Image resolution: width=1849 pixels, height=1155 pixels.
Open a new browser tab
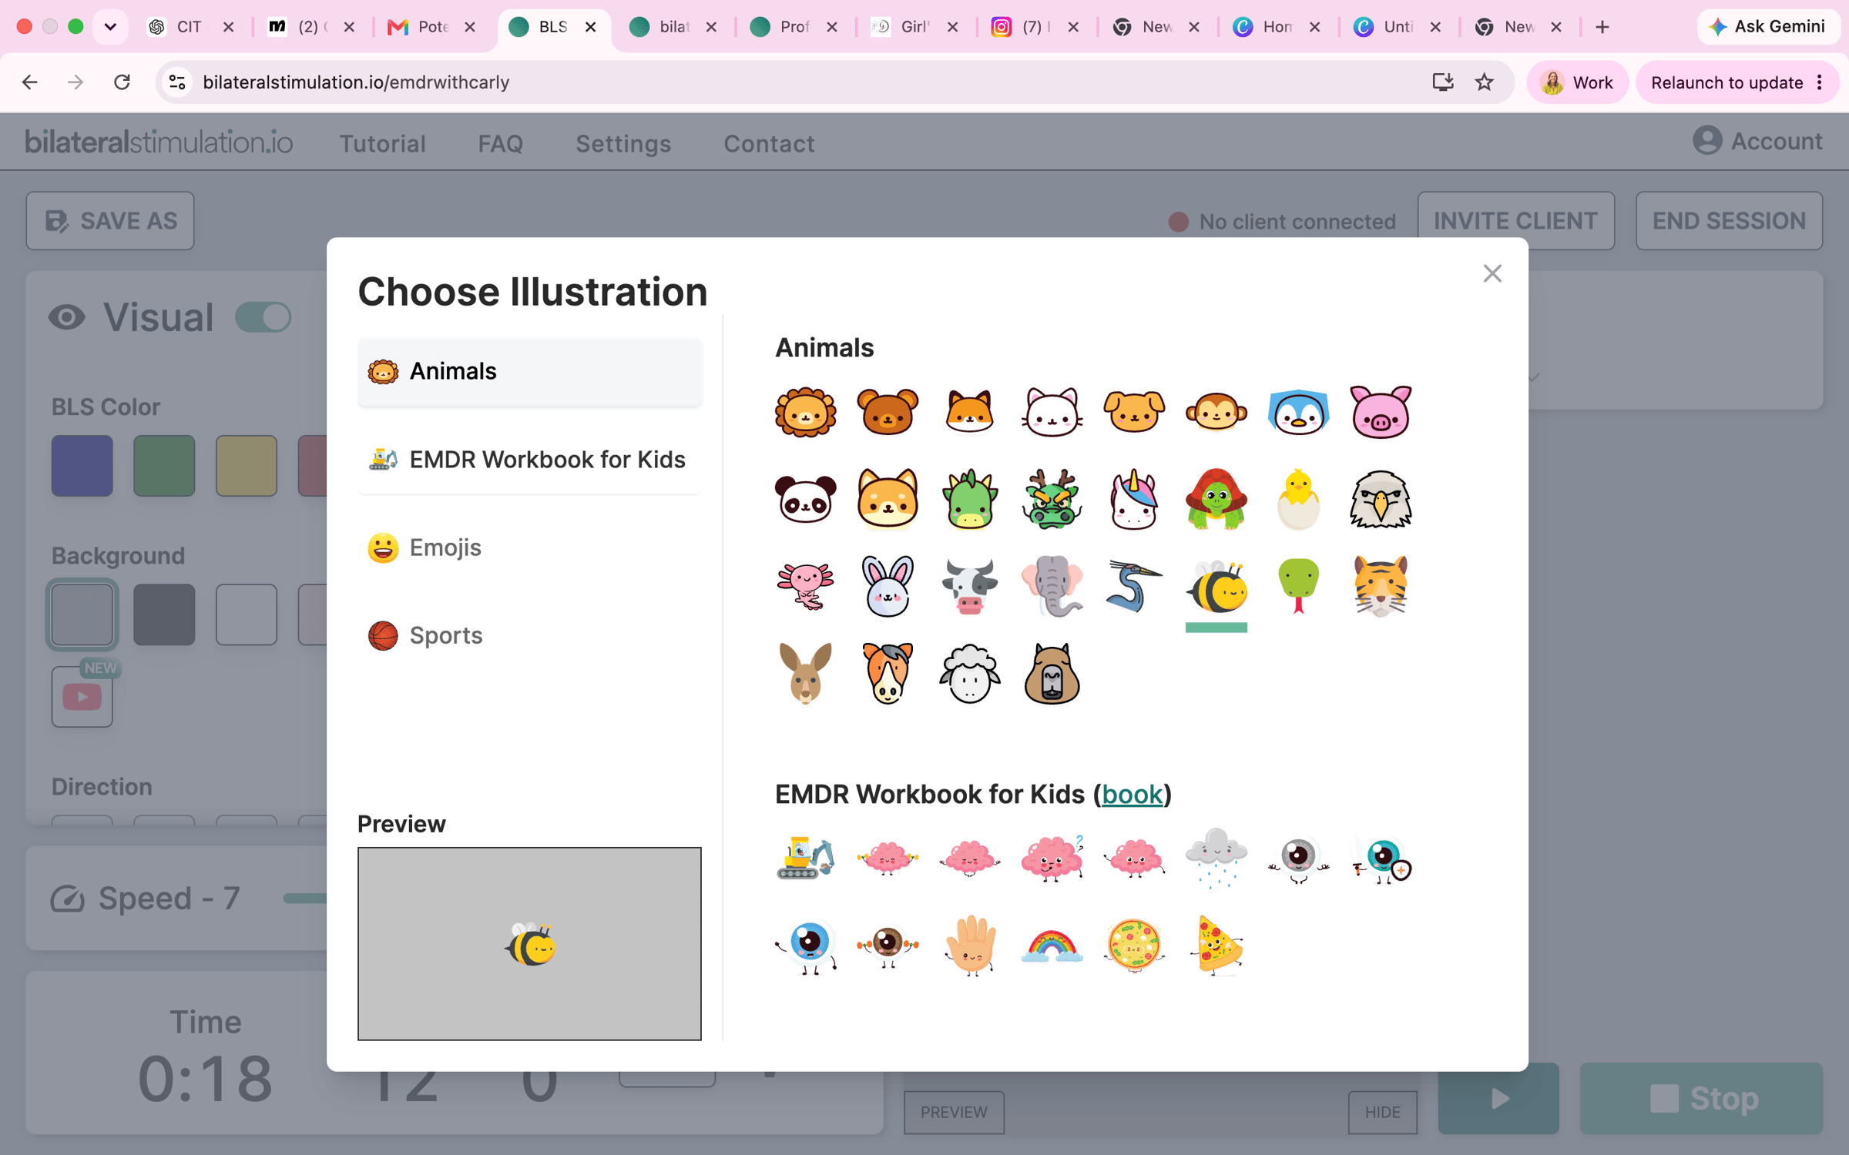pyautogui.click(x=1602, y=27)
